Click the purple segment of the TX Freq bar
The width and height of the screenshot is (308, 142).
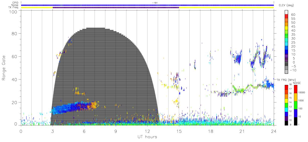click(x=116, y=8)
